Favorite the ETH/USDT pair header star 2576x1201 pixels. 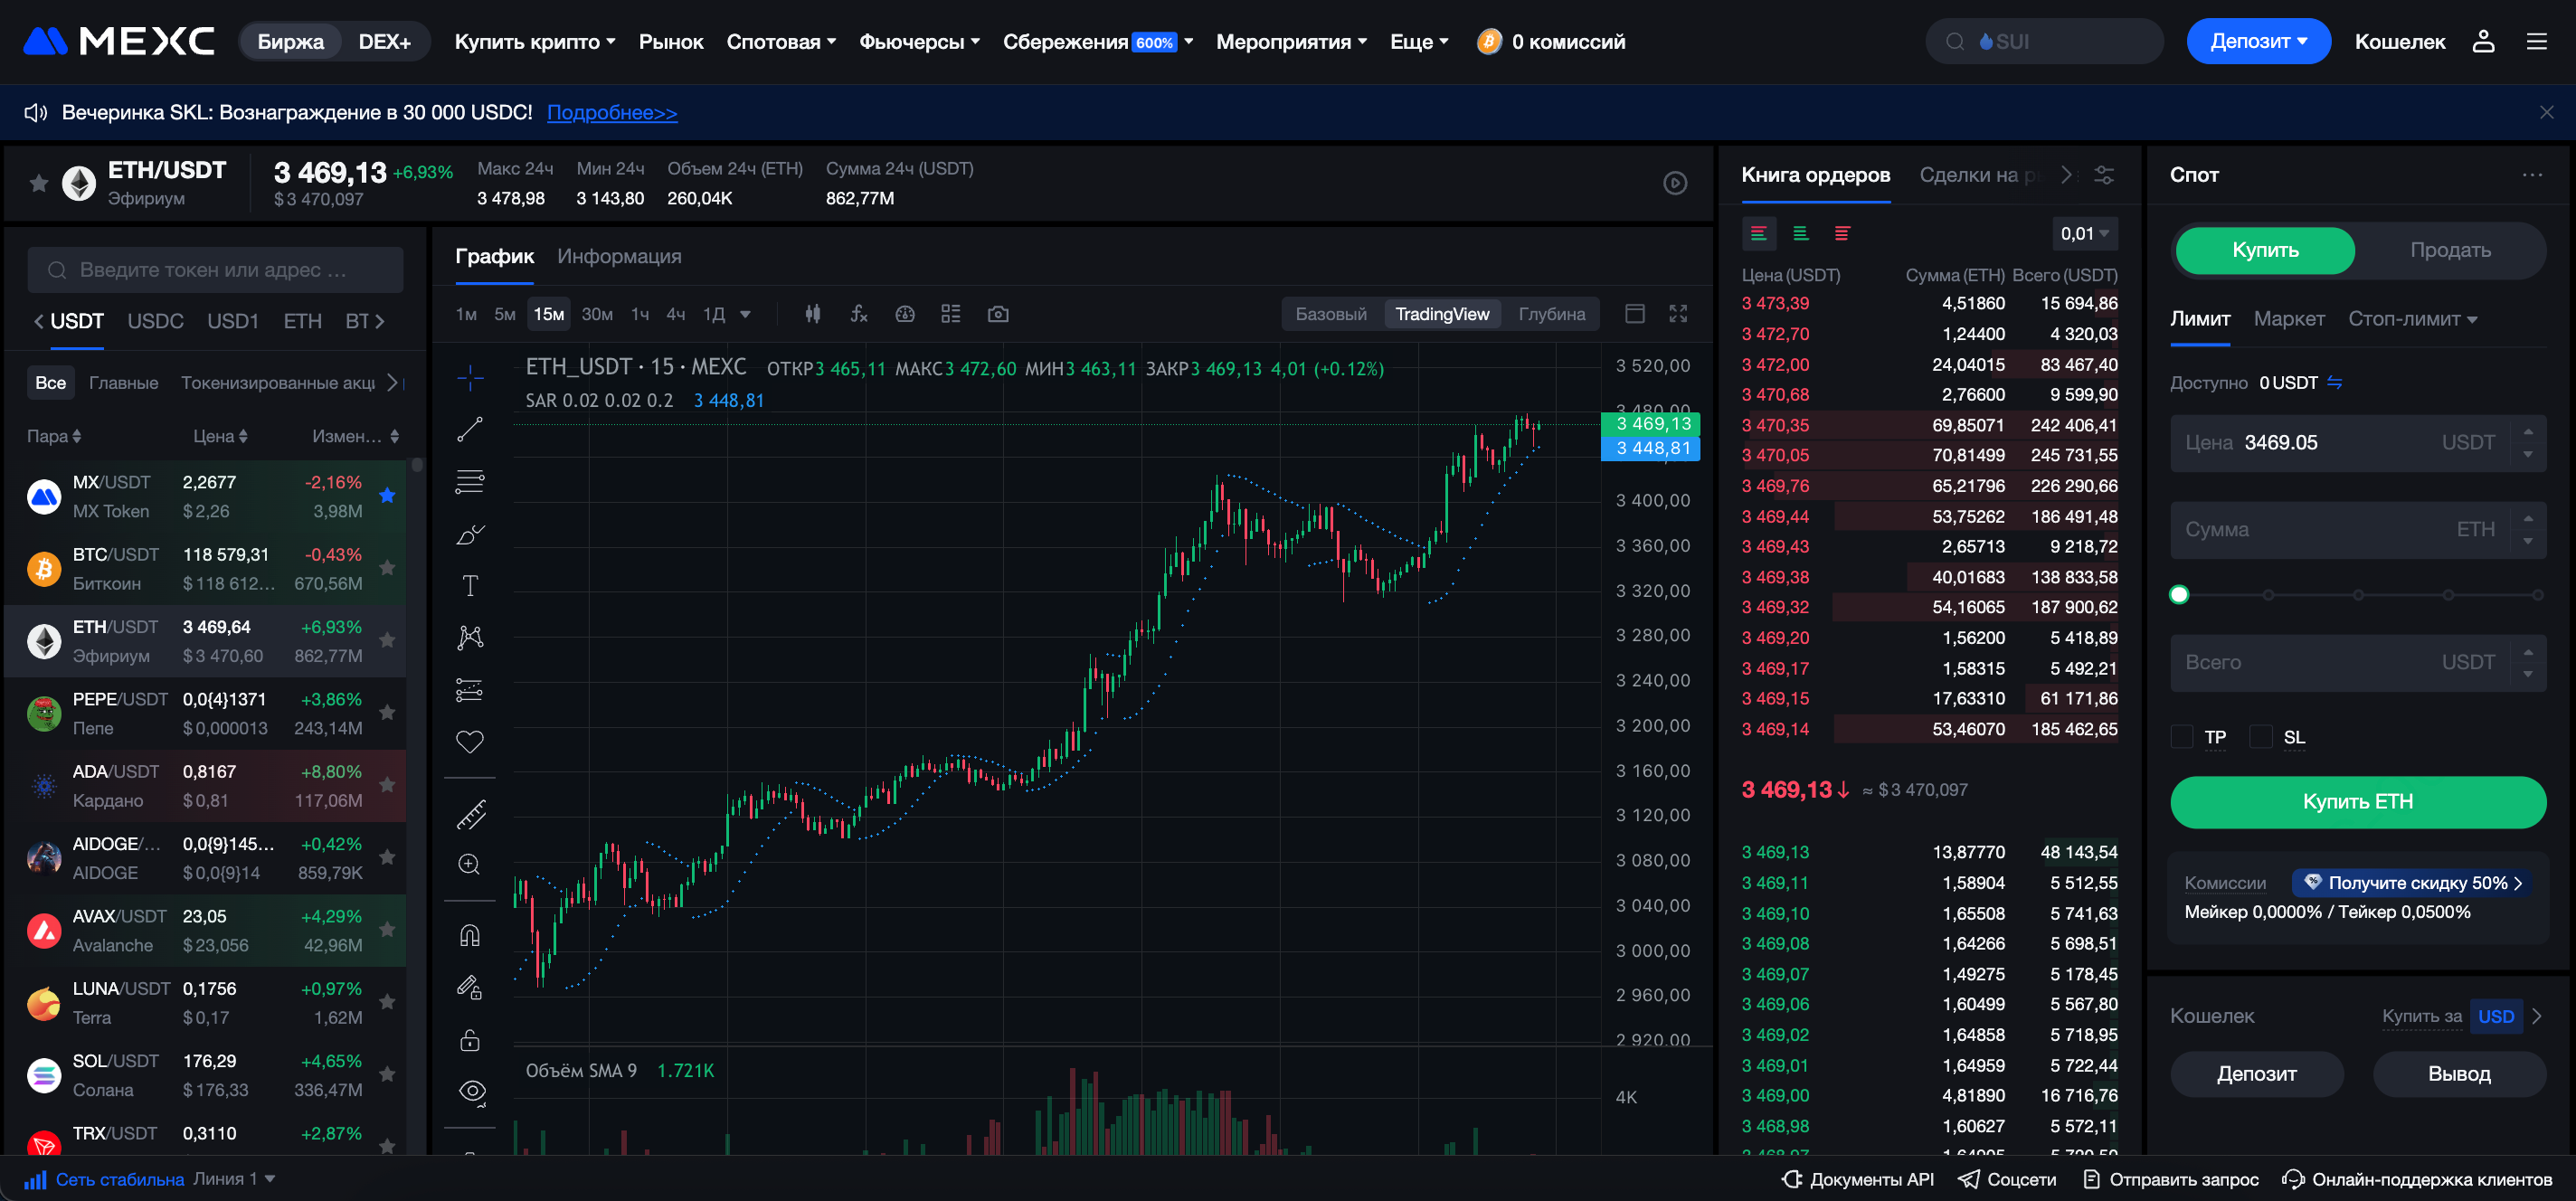pyautogui.click(x=38, y=183)
